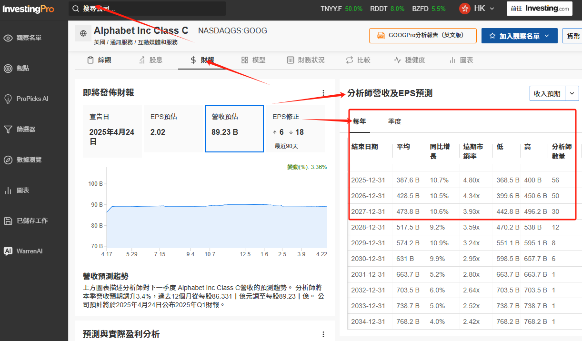Click the 股息 chart icon

(142, 60)
